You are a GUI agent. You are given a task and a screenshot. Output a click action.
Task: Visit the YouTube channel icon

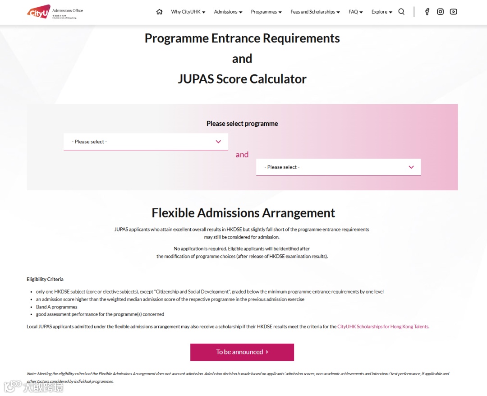pos(453,12)
